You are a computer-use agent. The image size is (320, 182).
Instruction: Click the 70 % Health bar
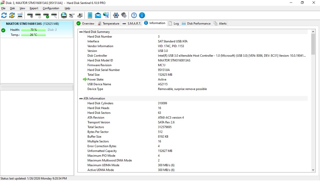click(33, 30)
